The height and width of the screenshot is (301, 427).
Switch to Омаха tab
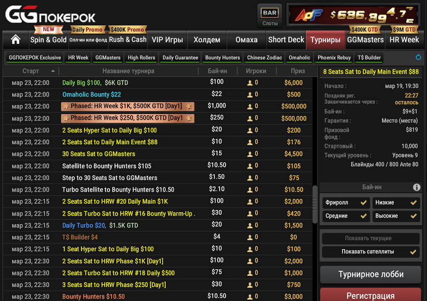coord(246,40)
